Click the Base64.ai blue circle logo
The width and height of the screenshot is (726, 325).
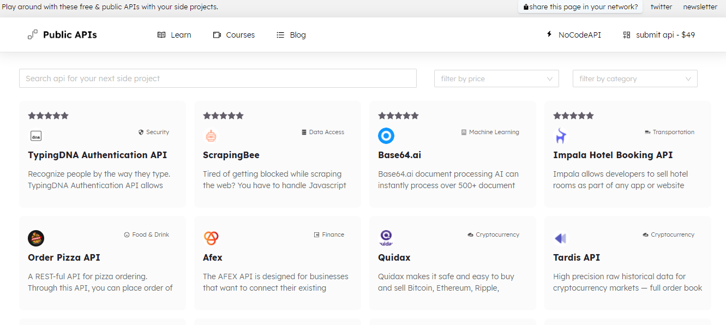386,136
